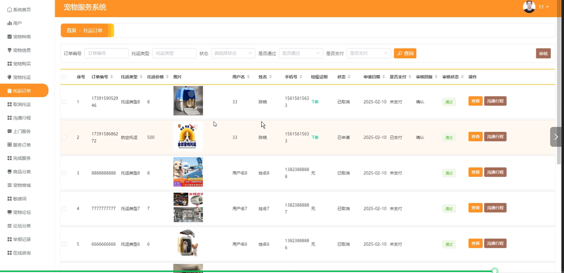Click the user avatar in header
The height and width of the screenshot is (273, 564).
pos(529,7)
